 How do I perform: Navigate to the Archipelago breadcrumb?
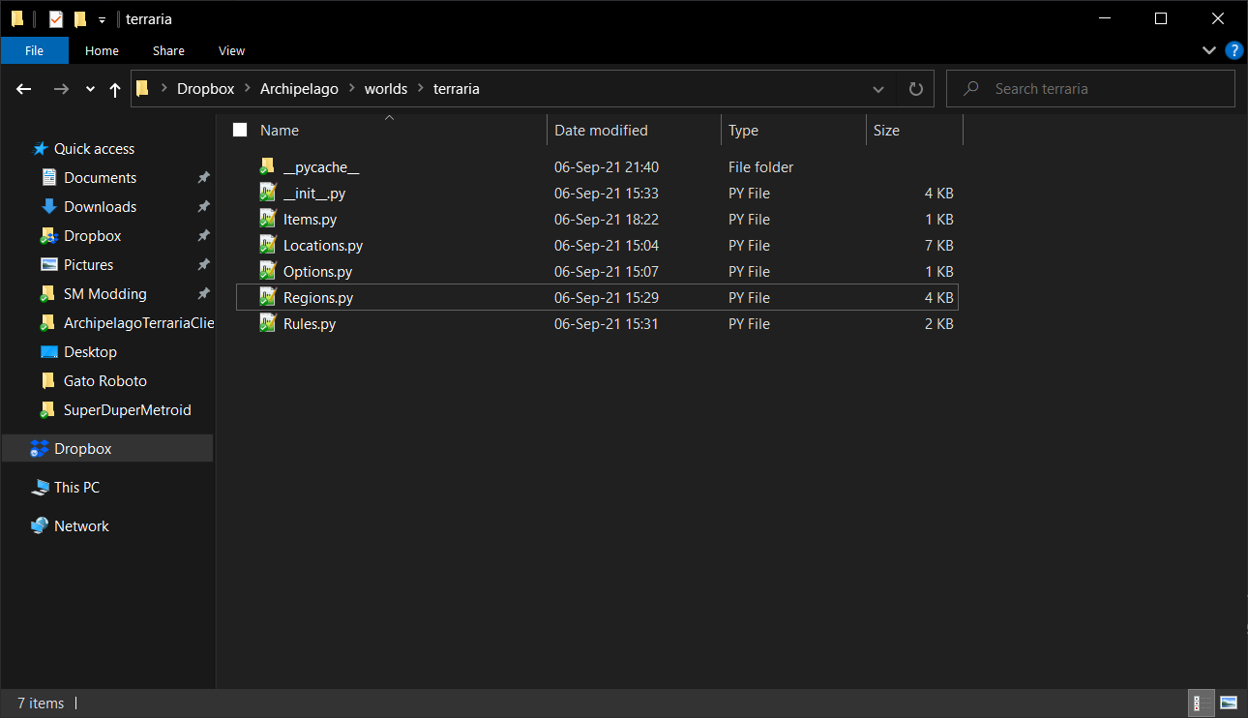click(x=299, y=88)
